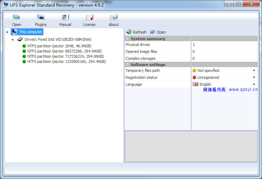
Task: Click the Open folder icon beside Refresh
Action: point(152,32)
